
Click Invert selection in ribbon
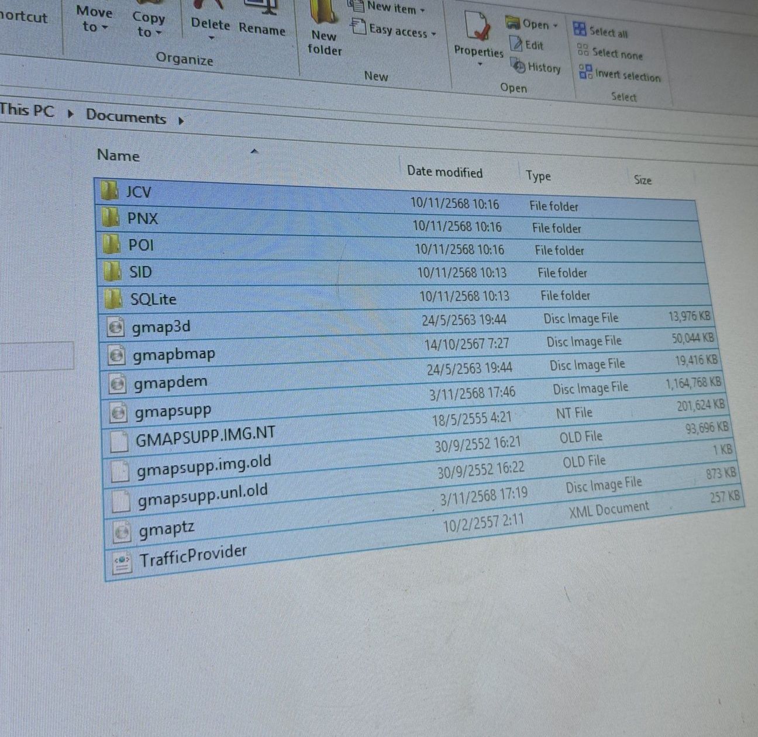coord(619,74)
